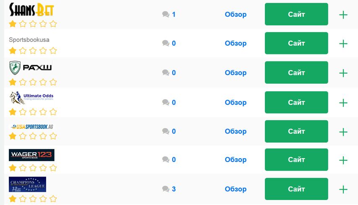This screenshot has width=358, height=205.
Task: Open the Обзор review for Ultimate Odds
Action: [x=236, y=102]
